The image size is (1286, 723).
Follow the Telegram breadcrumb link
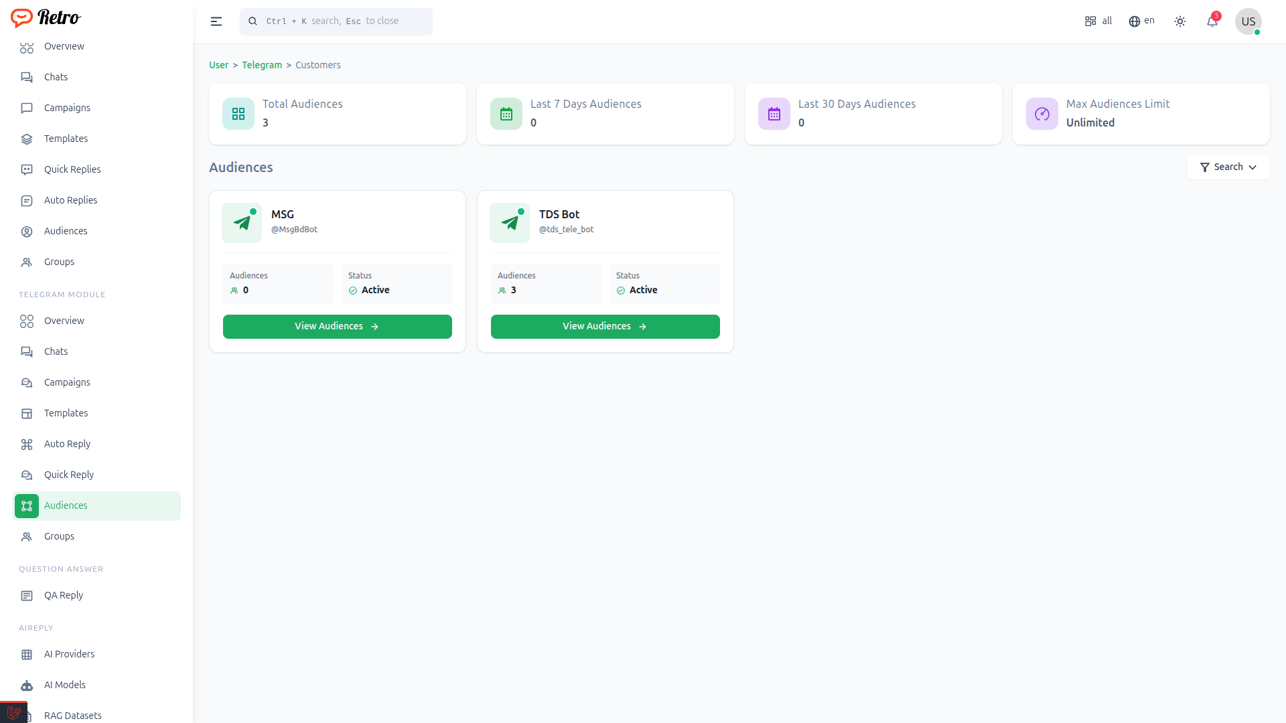pyautogui.click(x=262, y=65)
